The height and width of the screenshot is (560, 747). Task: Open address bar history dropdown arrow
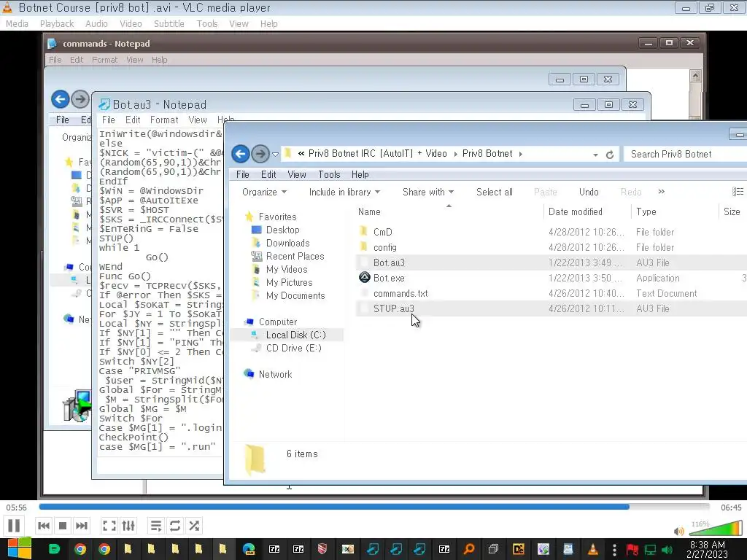click(595, 155)
